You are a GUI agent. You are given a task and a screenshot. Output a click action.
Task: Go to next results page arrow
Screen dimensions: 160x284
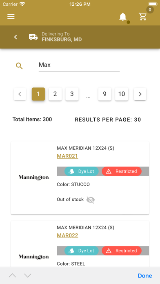(140, 94)
